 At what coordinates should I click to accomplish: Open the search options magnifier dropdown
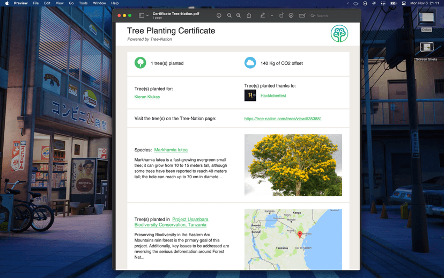[313, 16]
